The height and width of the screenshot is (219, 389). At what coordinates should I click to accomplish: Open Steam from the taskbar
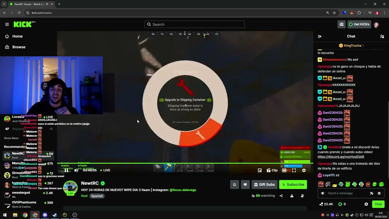click(55, 215)
